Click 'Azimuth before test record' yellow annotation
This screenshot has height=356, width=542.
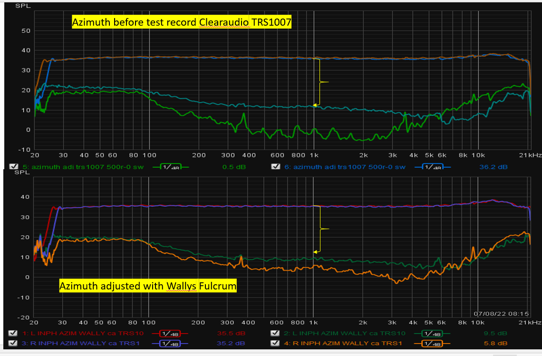tap(181, 22)
